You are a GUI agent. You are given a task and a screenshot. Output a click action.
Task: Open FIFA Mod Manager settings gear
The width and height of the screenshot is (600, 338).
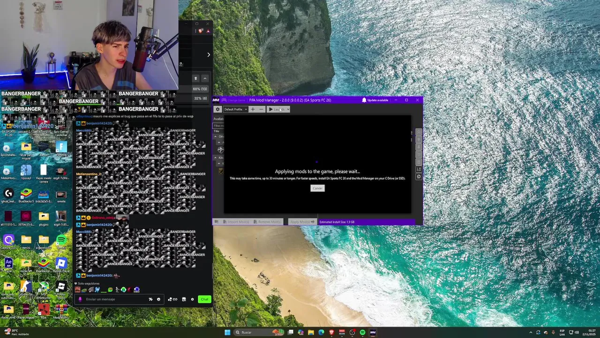[217, 109]
